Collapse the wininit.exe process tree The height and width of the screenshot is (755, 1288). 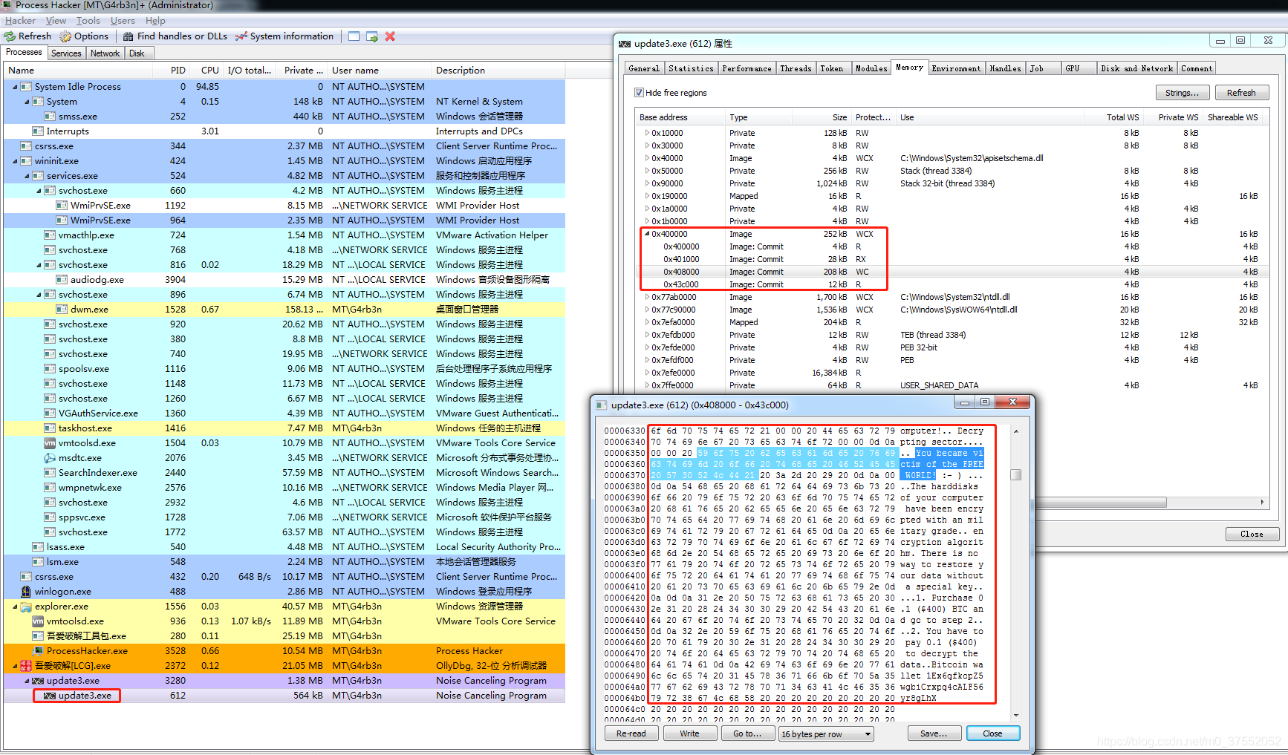click(16, 161)
